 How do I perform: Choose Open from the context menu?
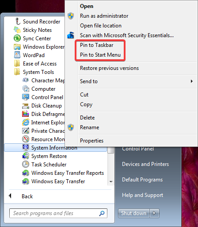87,6
